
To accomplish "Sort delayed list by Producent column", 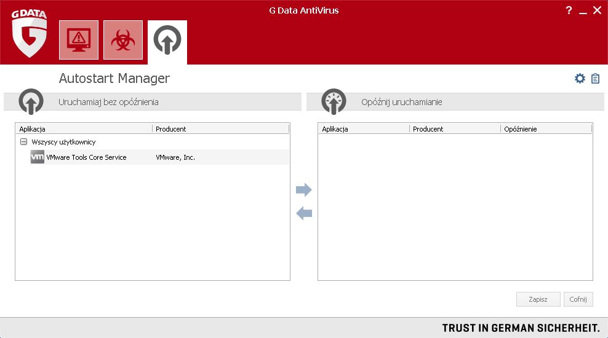I will pyautogui.click(x=455, y=129).
